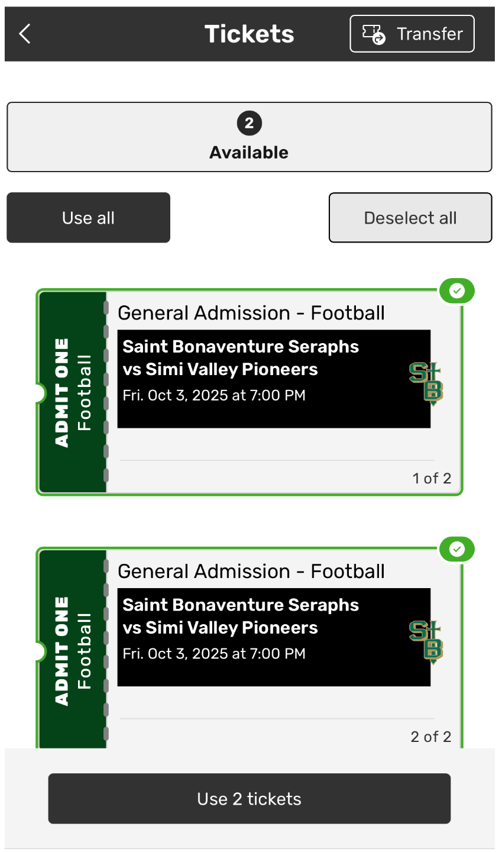This screenshot has height=852, width=499.
Task: Click the second ticket's Seraphs vs Pioneers title
Action: 241,617
